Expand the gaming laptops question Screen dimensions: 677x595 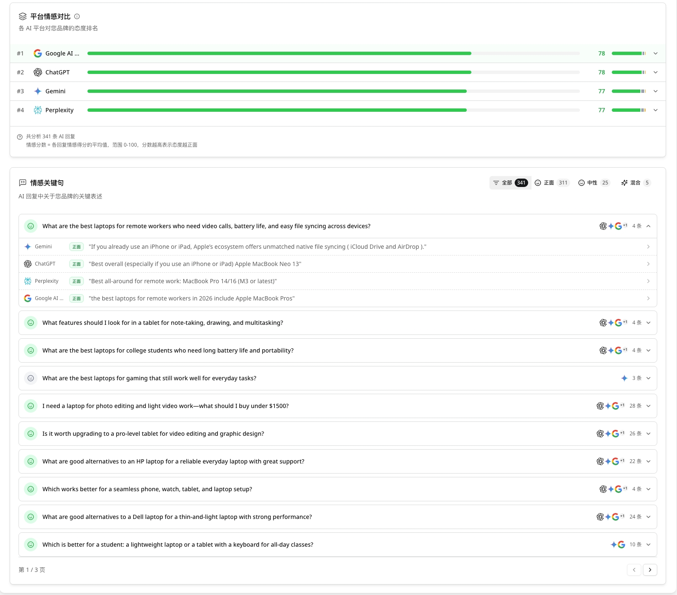pos(648,378)
